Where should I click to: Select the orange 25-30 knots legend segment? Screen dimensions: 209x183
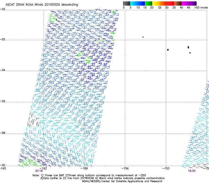pos(163,3)
